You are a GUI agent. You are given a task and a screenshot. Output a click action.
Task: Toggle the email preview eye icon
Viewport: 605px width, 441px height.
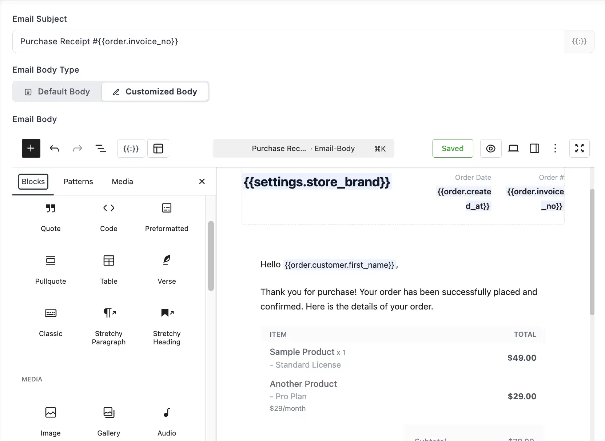click(x=490, y=148)
